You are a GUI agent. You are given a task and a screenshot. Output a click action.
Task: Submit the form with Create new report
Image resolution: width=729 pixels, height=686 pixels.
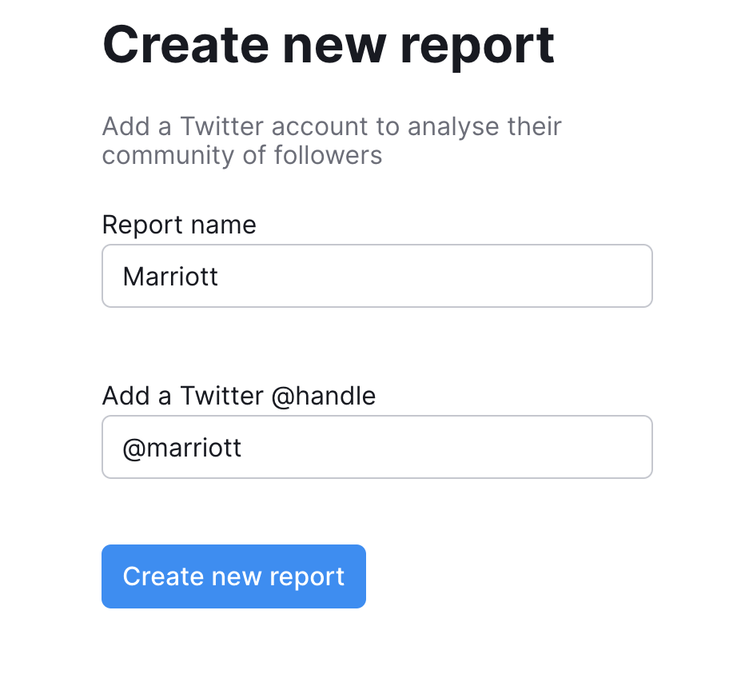pos(233,576)
